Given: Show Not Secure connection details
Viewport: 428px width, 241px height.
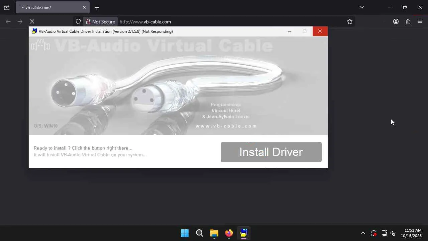Looking at the screenshot, I should point(100,22).
